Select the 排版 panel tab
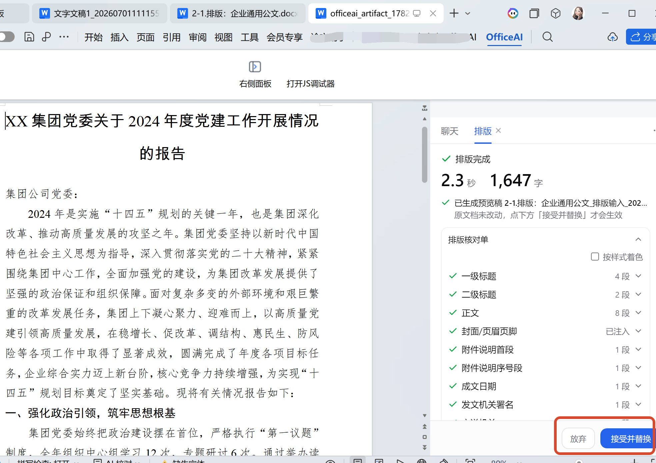Viewport: 656px width, 463px height. coord(483,131)
